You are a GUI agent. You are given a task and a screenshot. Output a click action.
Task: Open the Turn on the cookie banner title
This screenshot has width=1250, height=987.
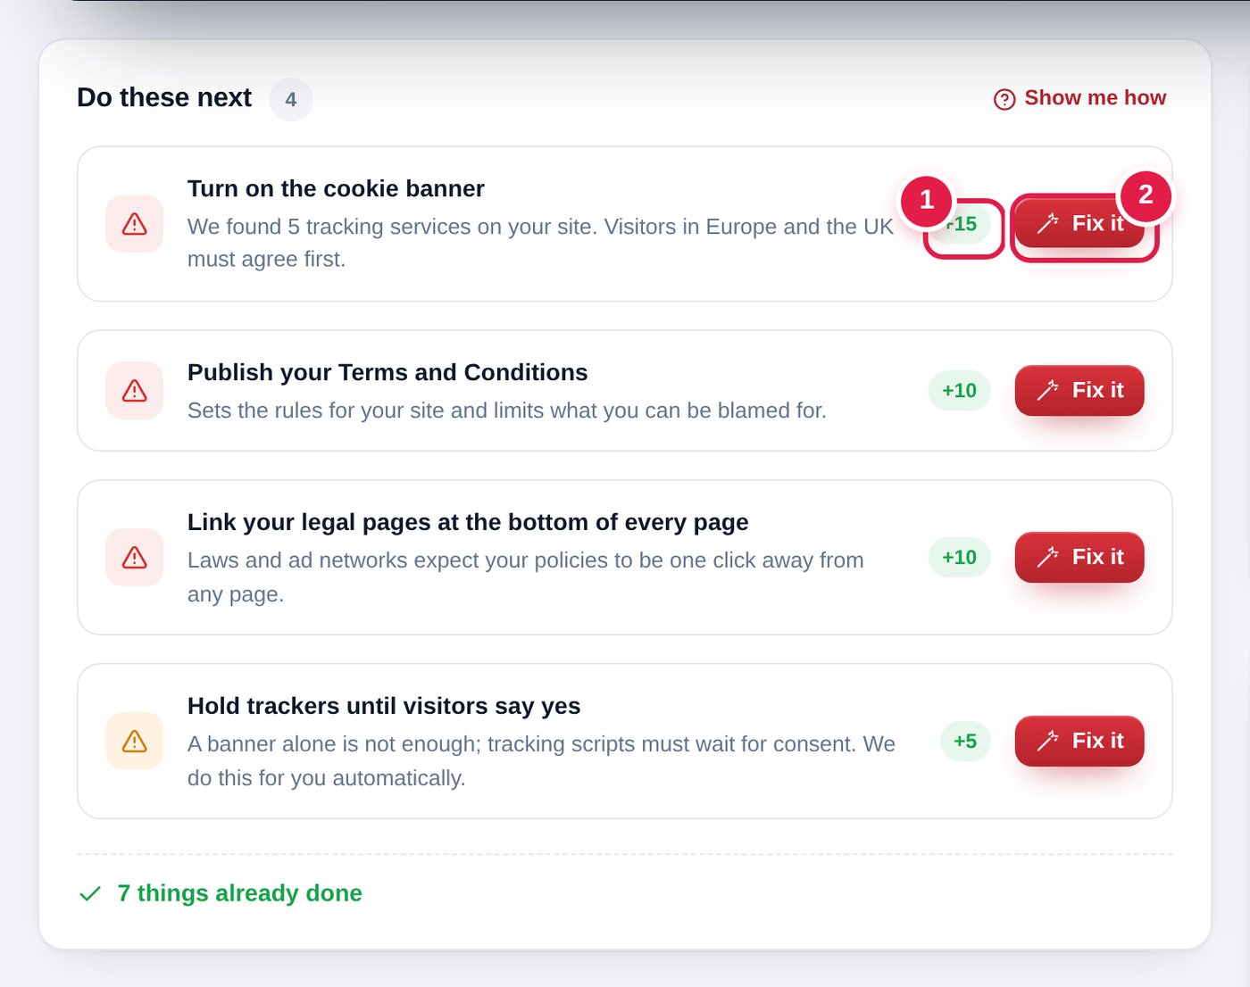pyautogui.click(x=336, y=188)
